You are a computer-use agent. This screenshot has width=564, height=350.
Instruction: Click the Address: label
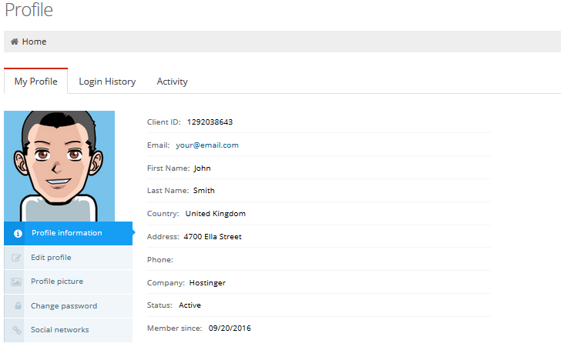pos(163,237)
